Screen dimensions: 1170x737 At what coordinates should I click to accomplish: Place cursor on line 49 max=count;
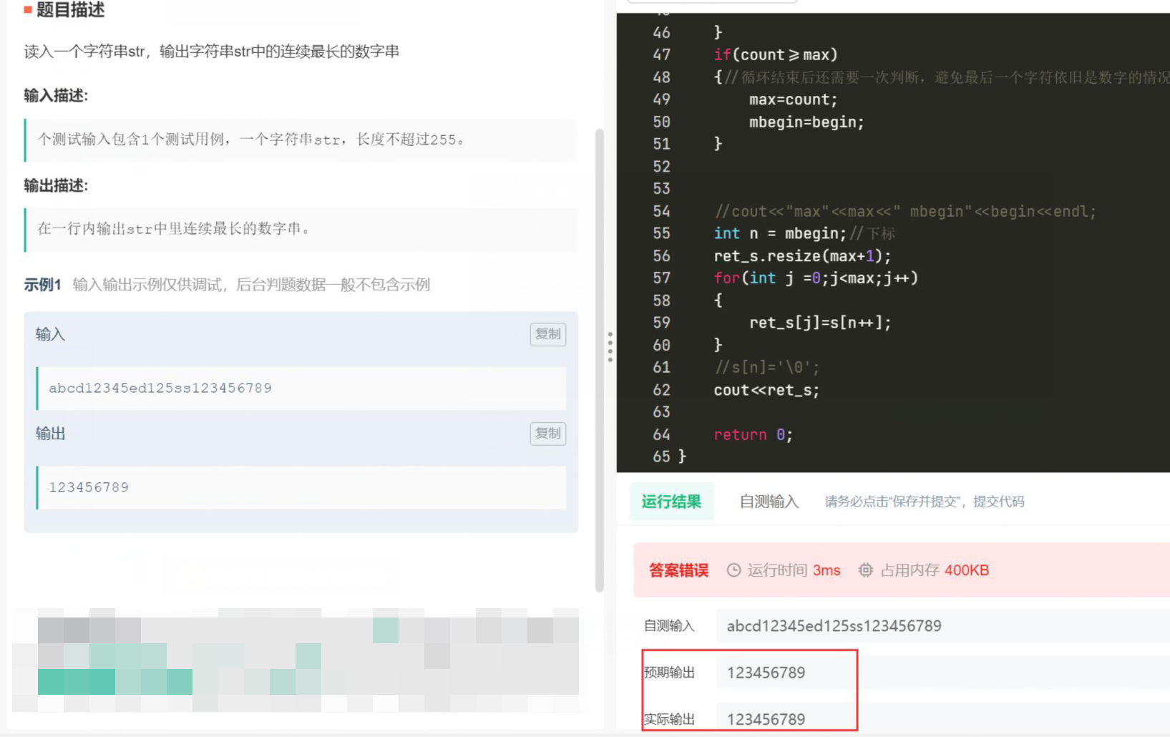click(793, 99)
